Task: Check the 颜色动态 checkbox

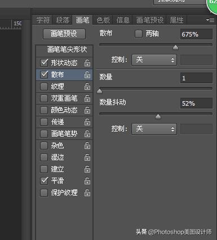Action: [44, 110]
